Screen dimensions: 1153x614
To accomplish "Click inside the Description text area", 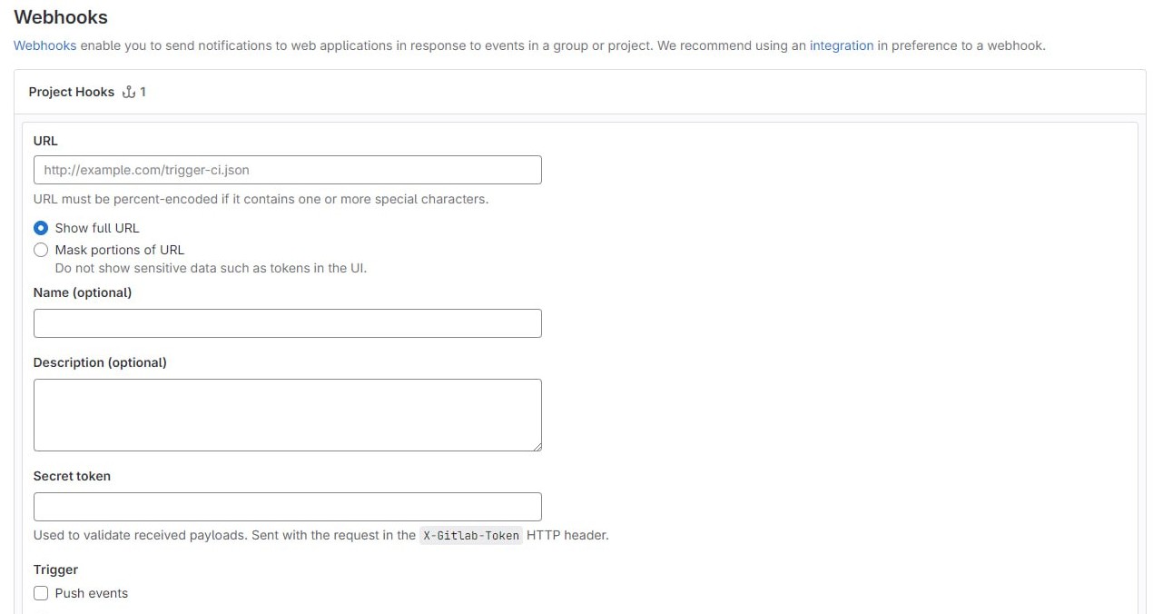I will pyautogui.click(x=287, y=414).
